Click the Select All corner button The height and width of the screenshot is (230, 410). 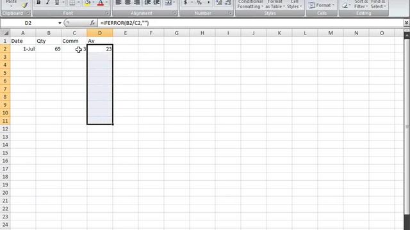coord(5,33)
